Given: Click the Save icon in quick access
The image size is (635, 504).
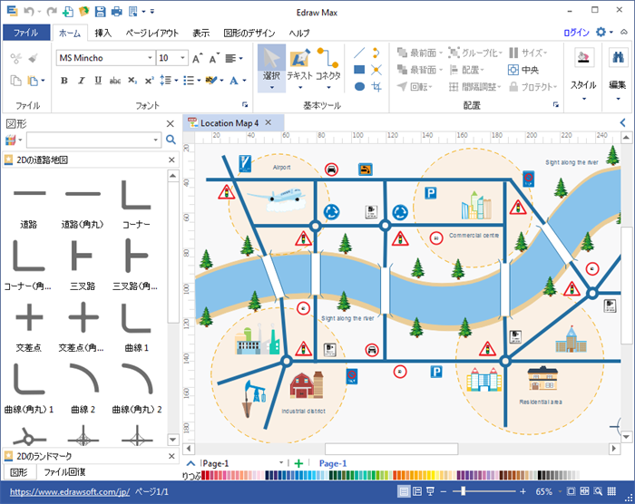Looking at the screenshot, I should [x=100, y=12].
